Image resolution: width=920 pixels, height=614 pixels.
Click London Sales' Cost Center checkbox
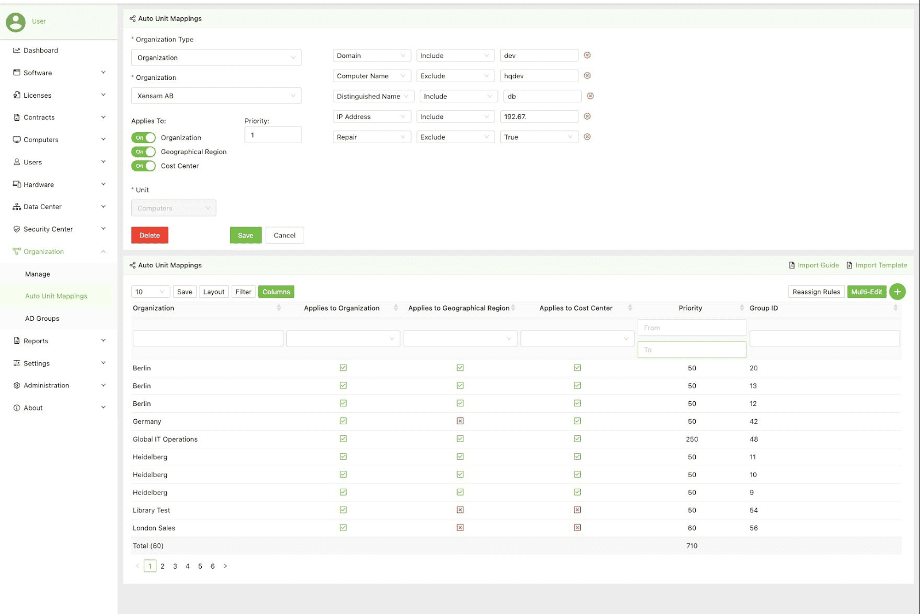(577, 528)
